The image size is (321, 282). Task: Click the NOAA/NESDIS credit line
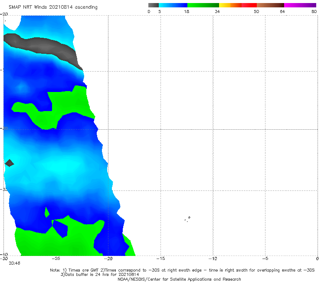click(179, 279)
